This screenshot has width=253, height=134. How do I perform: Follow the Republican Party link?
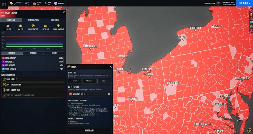(x=96, y=109)
